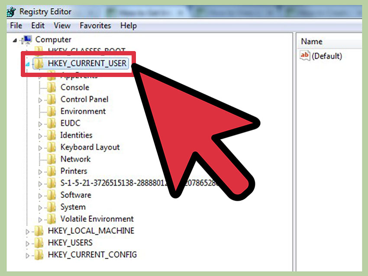Viewport: 368px width, 276px height.
Task: Click the Registry Editor title bar icon
Action: click(x=11, y=12)
